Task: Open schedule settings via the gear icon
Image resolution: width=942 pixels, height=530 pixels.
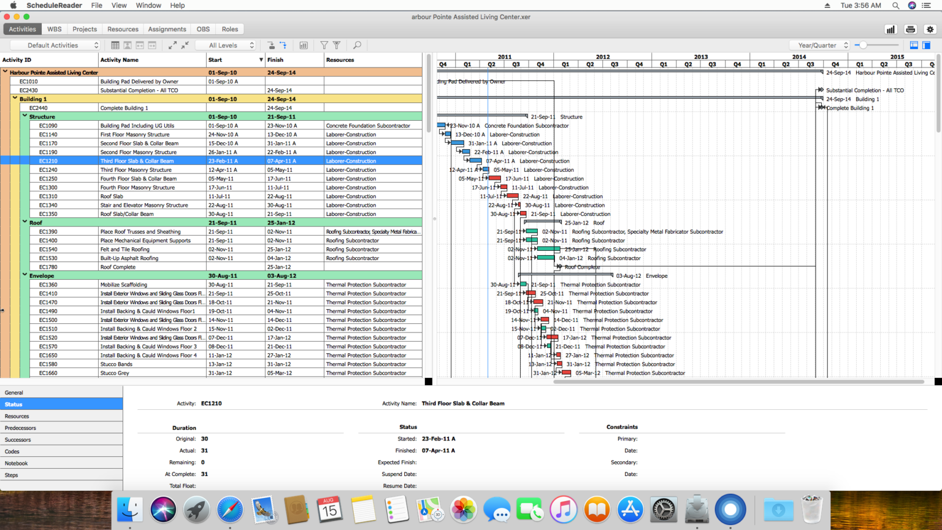Action: (x=930, y=29)
